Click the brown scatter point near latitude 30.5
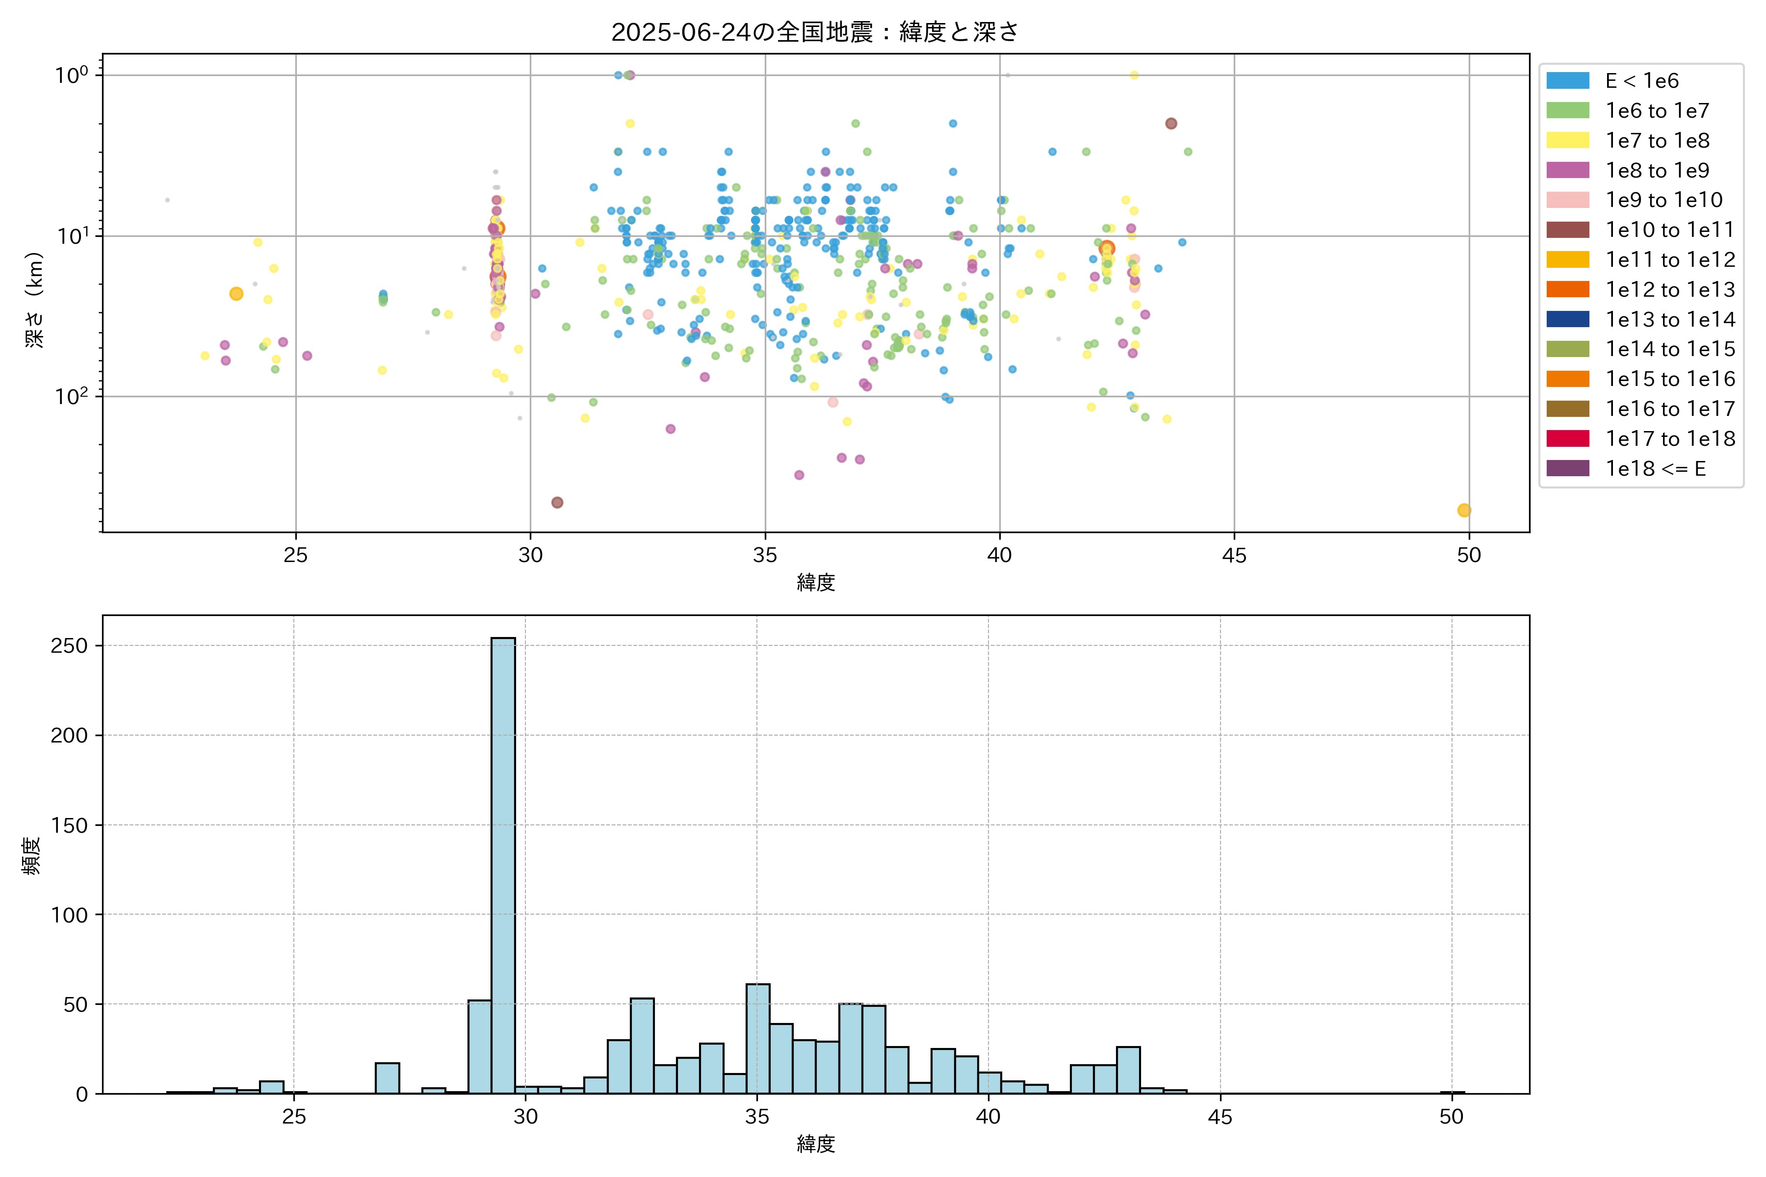This screenshot has height=1177, width=1766. pos(557,502)
